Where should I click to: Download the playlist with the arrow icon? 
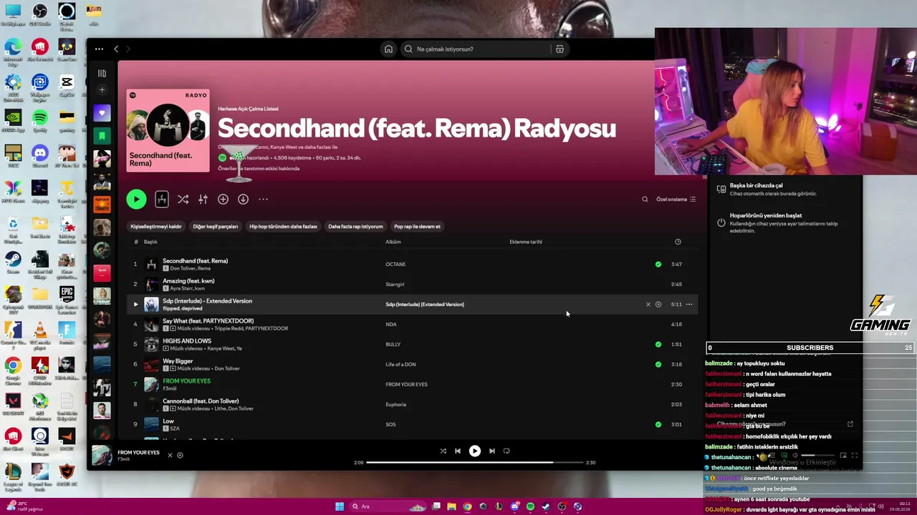pyautogui.click(x=243, y=200)
